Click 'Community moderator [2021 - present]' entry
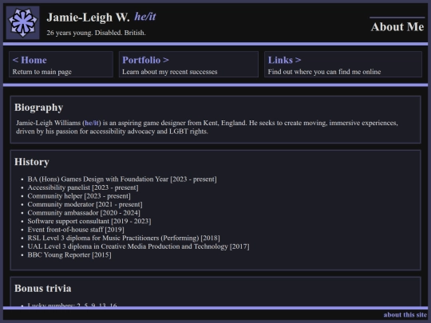Image resolution: width=431 pixels, height=323 pixels. [x=85, y=205]
